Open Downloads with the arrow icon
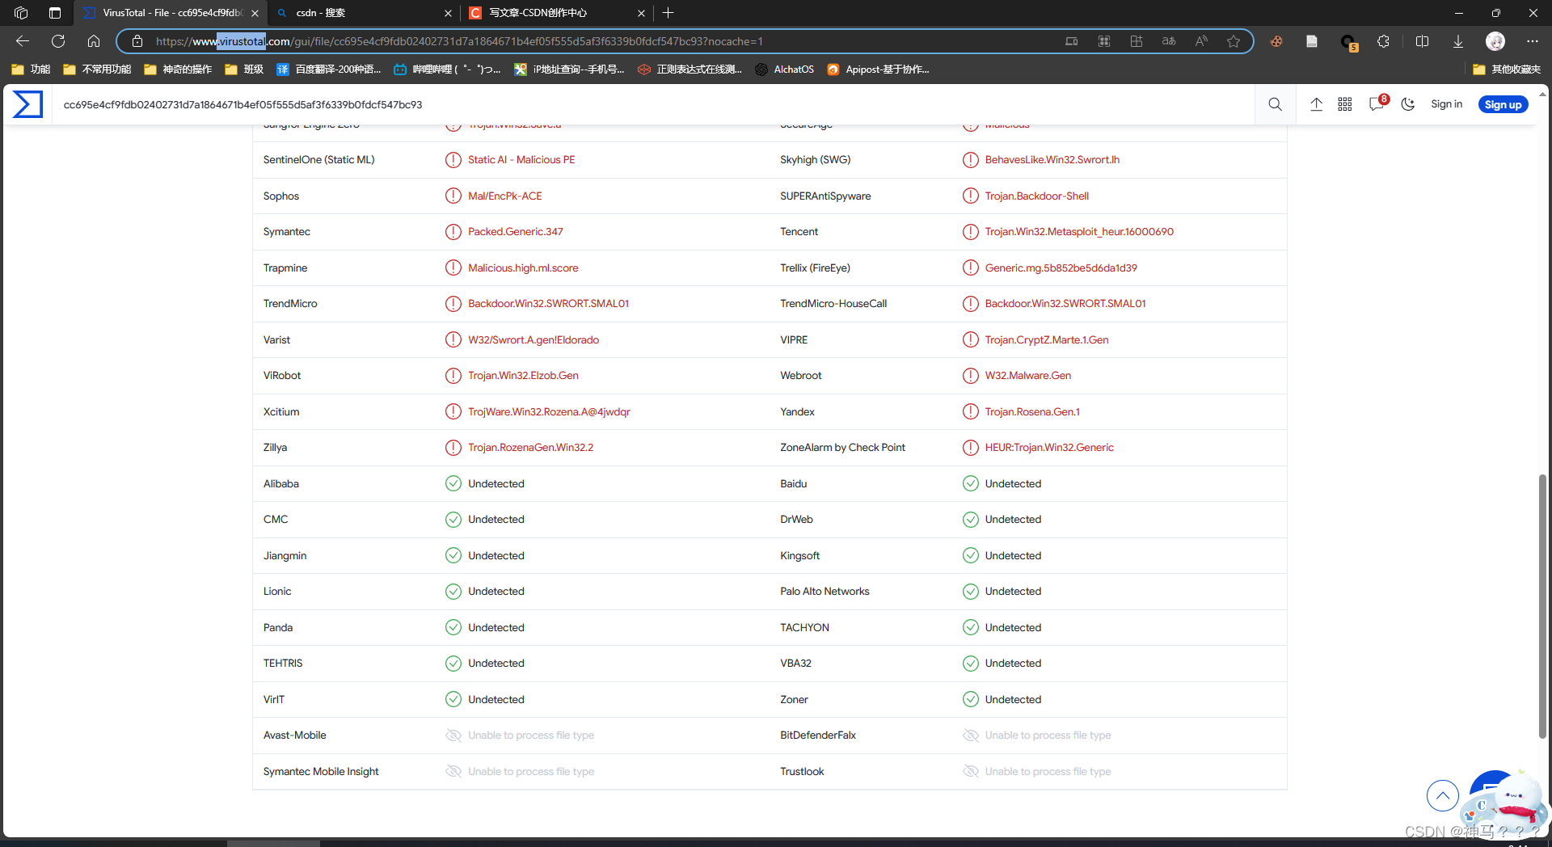The height and width of the screenshot is (847, 1552). (1457, 41)
